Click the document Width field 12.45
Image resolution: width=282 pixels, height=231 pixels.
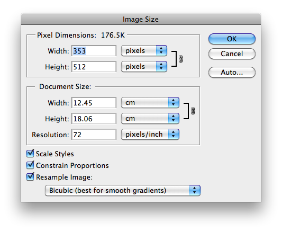pos(94,103)
